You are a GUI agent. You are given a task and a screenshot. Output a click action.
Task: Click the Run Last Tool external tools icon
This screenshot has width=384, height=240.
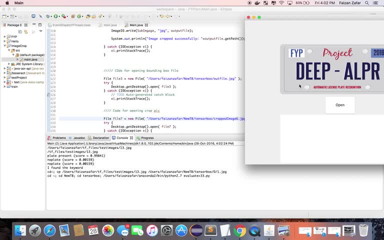[x=63, y=16]
